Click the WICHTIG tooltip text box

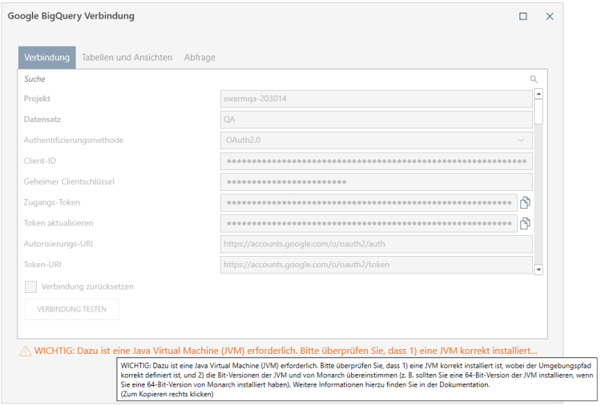point(357,380)
